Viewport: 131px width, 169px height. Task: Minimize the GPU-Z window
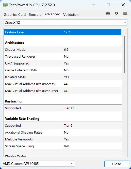coord(93,5)
